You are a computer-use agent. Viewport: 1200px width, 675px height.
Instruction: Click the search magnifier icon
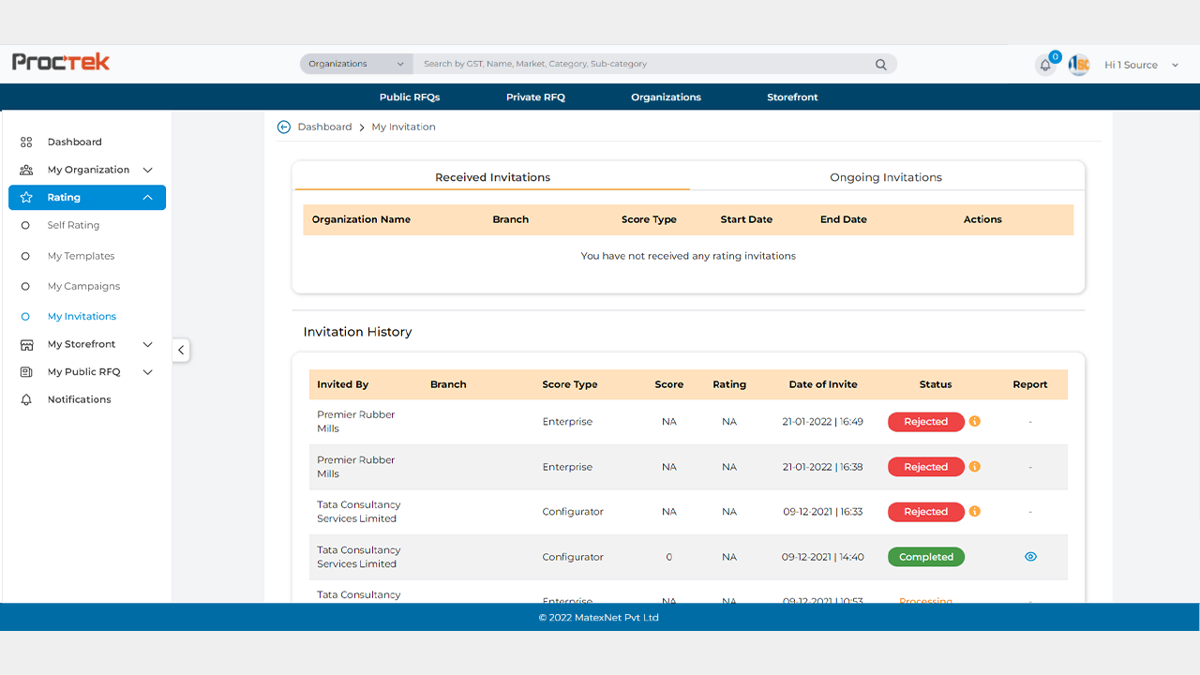coord(880,65)
